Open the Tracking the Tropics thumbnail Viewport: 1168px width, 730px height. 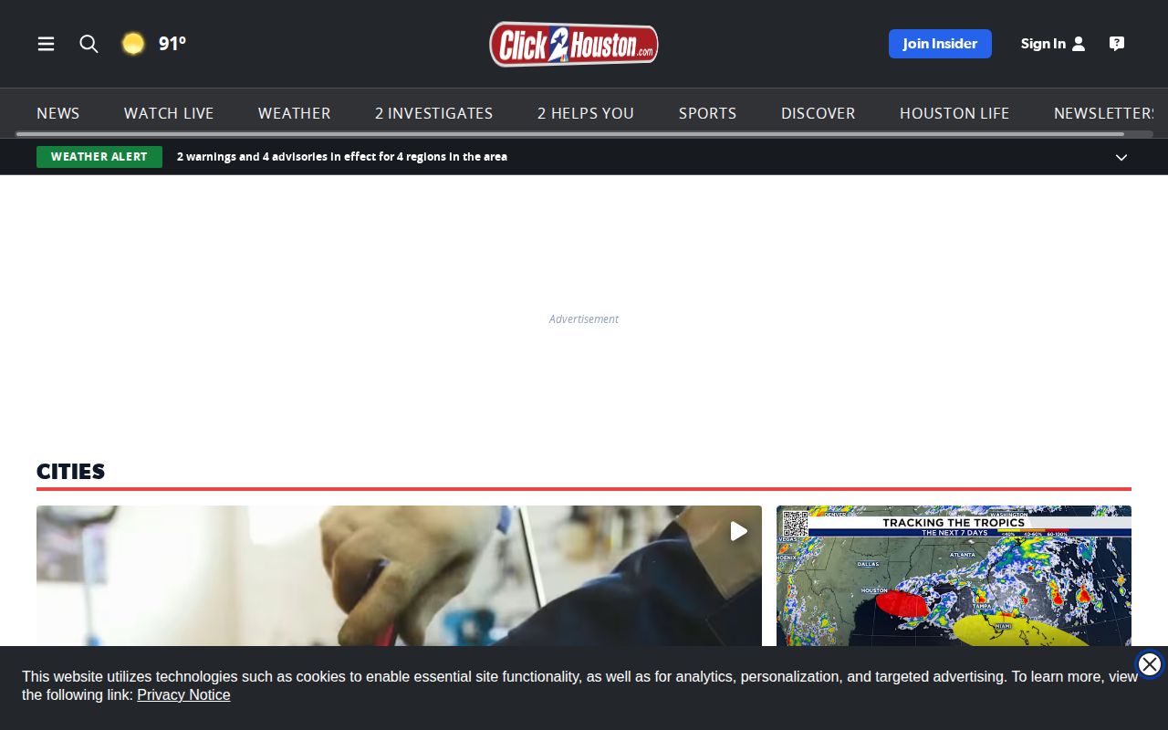[954, 576]
